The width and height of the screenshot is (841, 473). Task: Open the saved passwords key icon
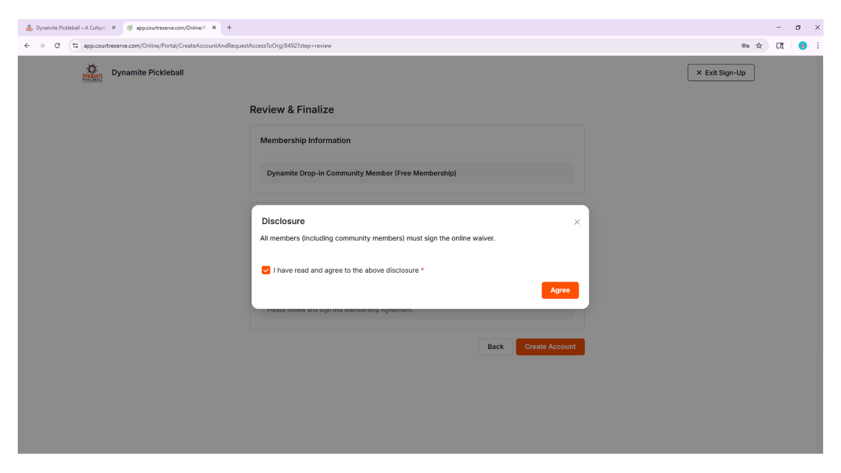745,46
